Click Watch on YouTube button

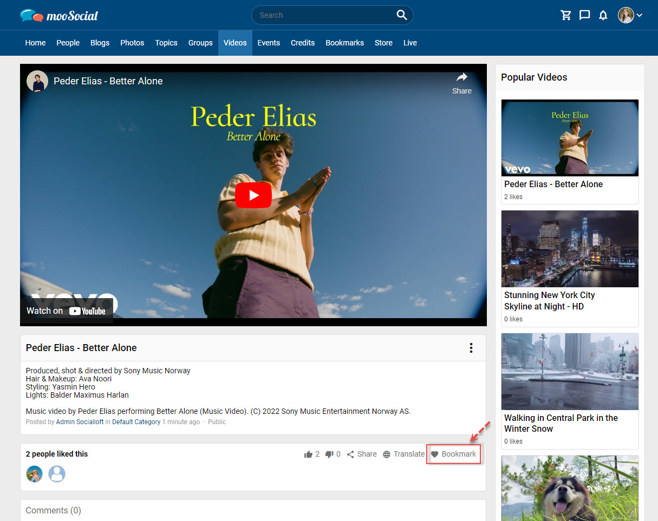(x=66, y=311)
